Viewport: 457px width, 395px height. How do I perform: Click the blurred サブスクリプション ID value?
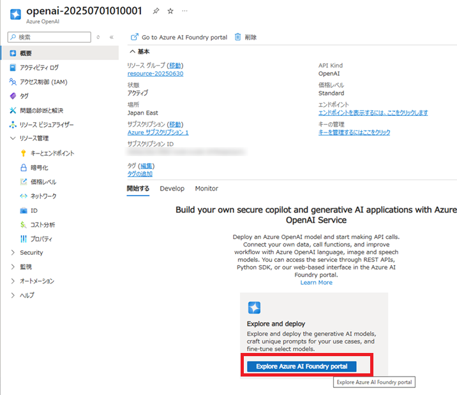pyautogui.click(x=186, y=152)
